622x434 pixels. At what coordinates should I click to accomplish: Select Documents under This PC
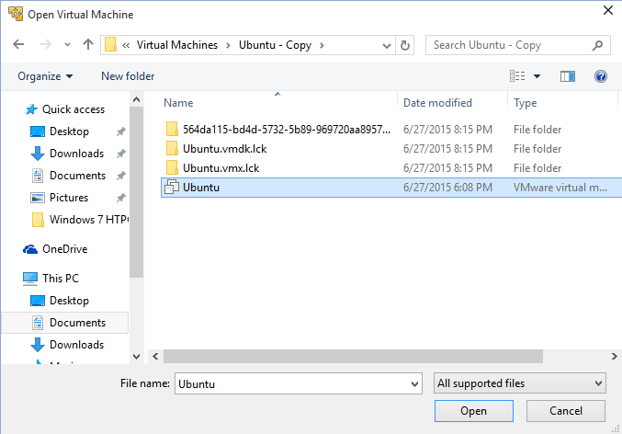click(x=77, y=323)
